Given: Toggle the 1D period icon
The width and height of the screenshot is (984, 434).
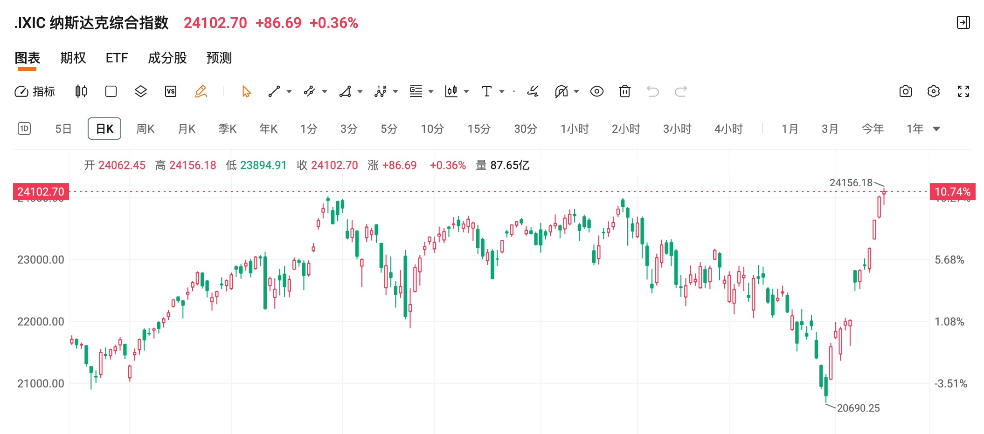Looking at the screenshot, I should pos(24,129).
